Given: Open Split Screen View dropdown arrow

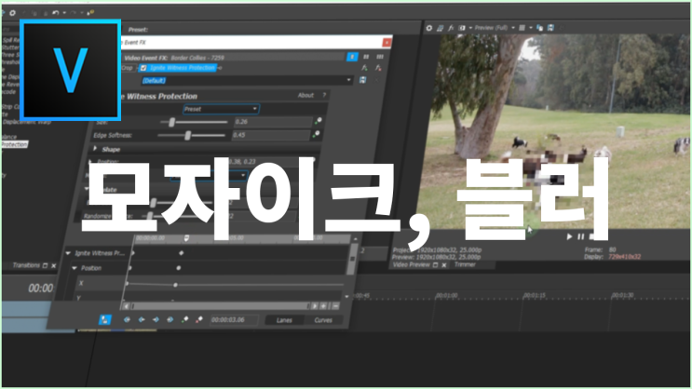Looking at the screenshot, I should (470, 28).
